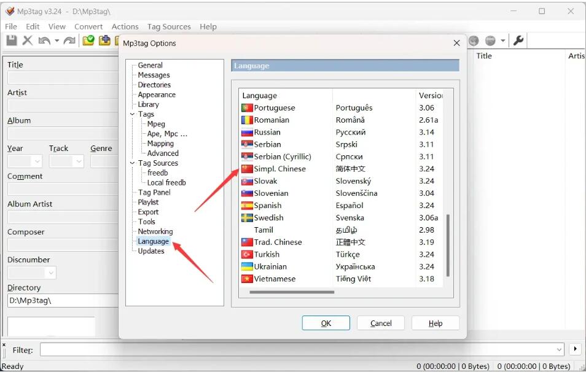The width and height of the screenshot is (586, 372).
Task: Click the Vietnamese flag icon
Action: click(247, 279)
